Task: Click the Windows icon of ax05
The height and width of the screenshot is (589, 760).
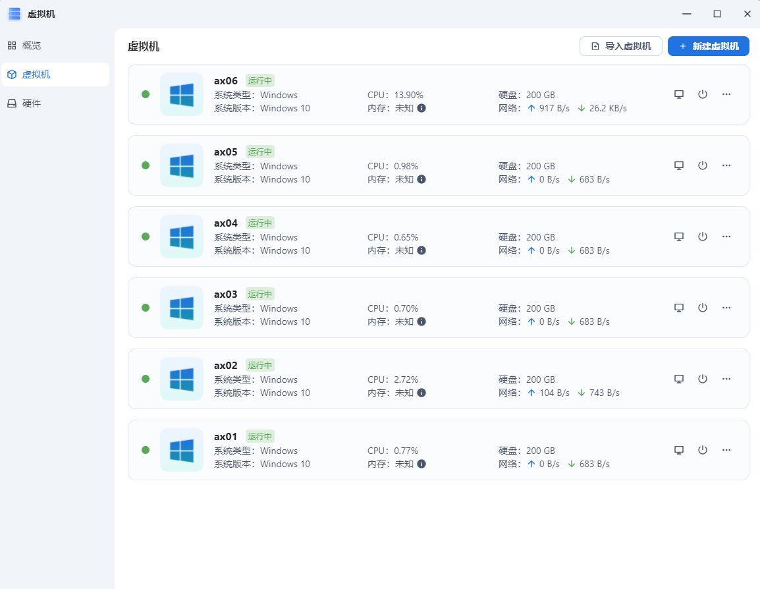Action: (182, 165)
